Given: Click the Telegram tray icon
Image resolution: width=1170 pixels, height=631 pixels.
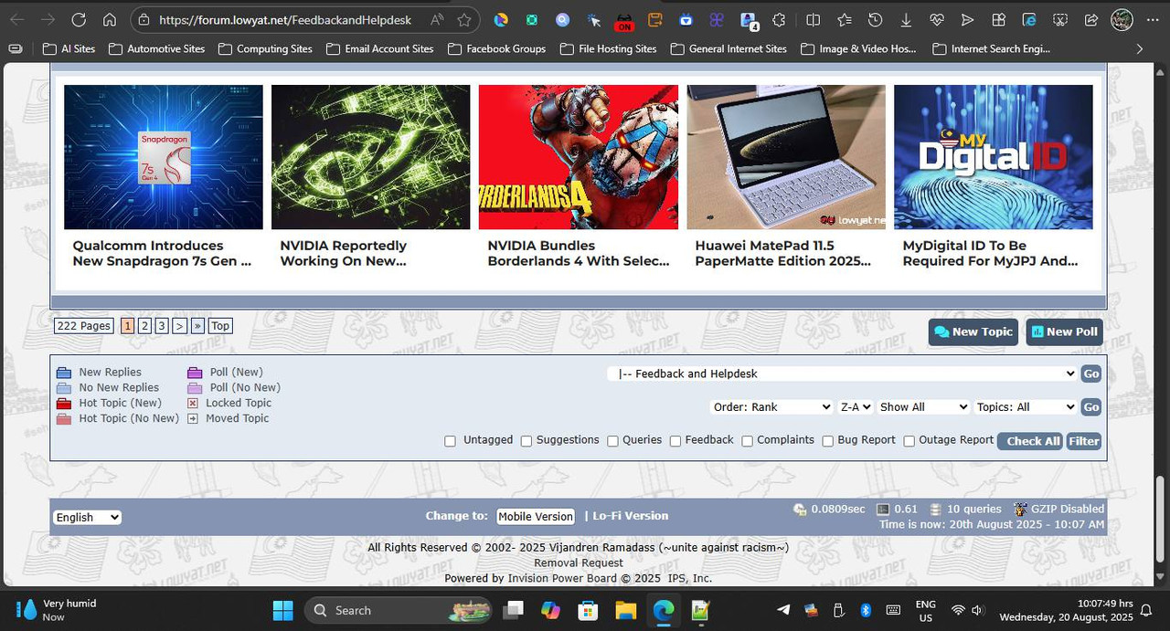Looking at the screenshot, I should tap(783, 610).
